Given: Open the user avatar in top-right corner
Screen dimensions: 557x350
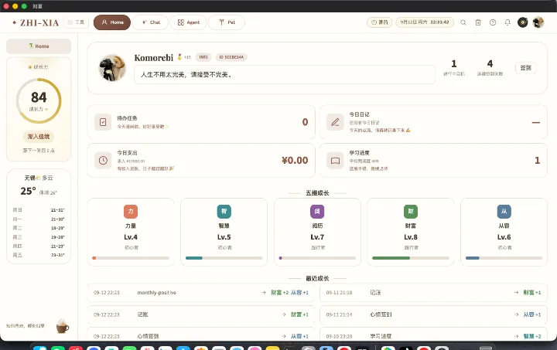Looking at the screenshot, I should 538,22.
